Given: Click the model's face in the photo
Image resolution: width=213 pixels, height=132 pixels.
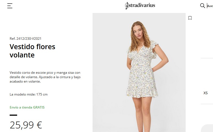Looking at the screenshot, I should tap(138, 32).
